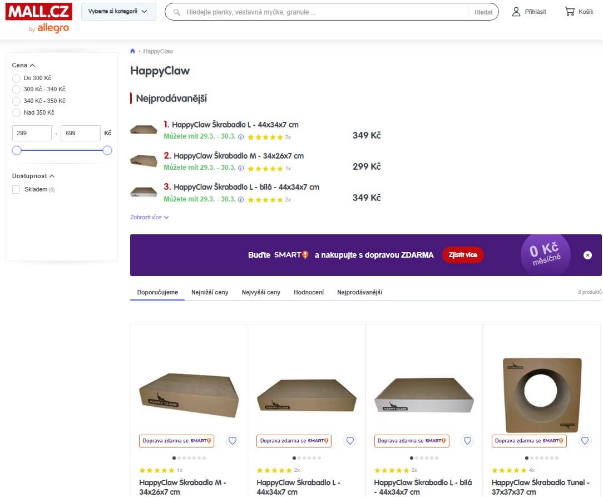Select price filter 300 Kč - 340 Kč
The width and height of the screenshot is (603, 497).
tap(16, 90)
